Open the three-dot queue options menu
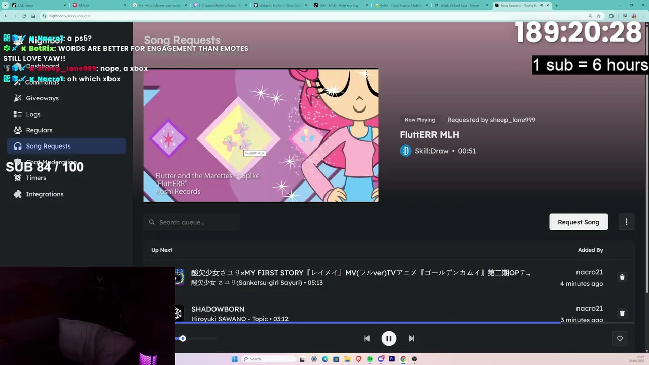This screenshot has height=365, width=649. (626, 222)
